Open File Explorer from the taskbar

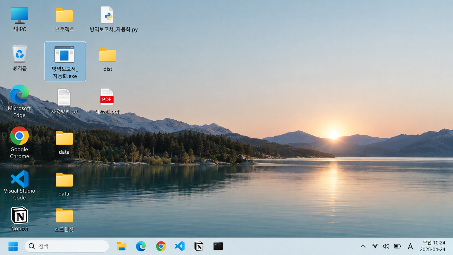(122, 246)
